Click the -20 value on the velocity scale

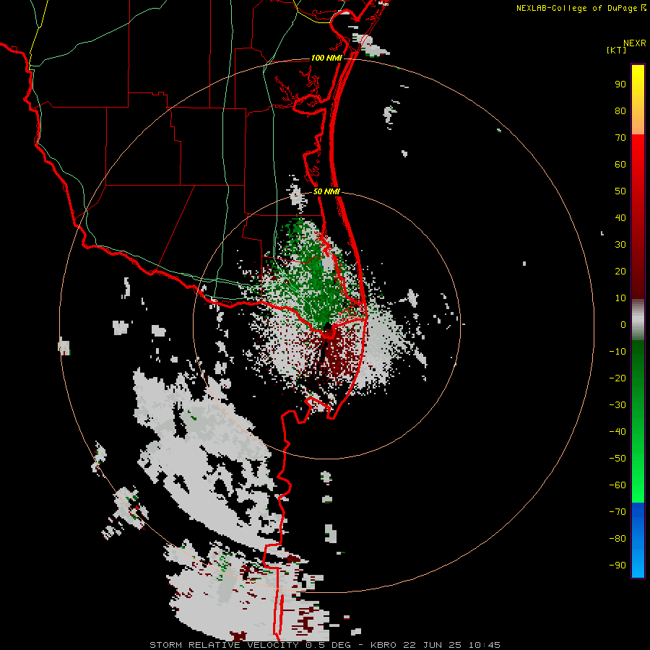click(617, 378)
